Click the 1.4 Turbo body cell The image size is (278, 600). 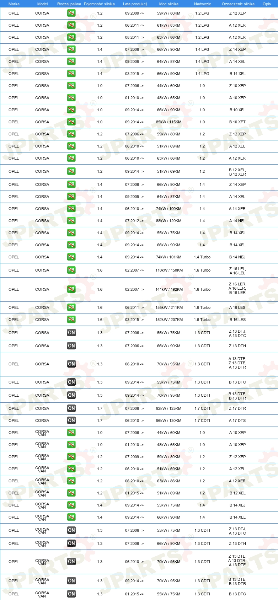coord(202,257)
